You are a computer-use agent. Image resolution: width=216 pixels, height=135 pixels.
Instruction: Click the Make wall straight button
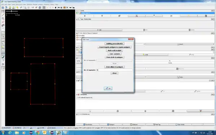[x=114, y=50]
